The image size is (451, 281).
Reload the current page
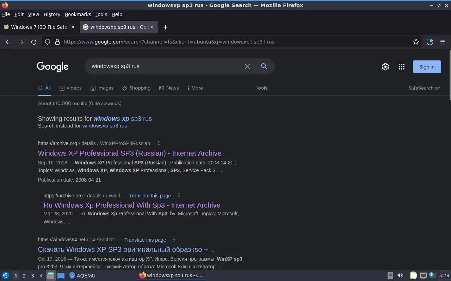34,42
